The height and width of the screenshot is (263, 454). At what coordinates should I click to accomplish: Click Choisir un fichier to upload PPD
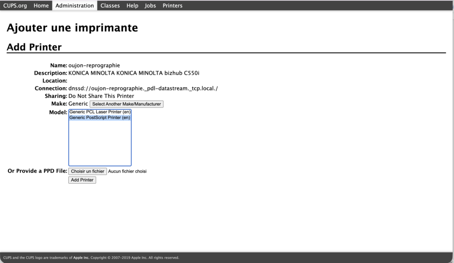click(x=88, y=171)
